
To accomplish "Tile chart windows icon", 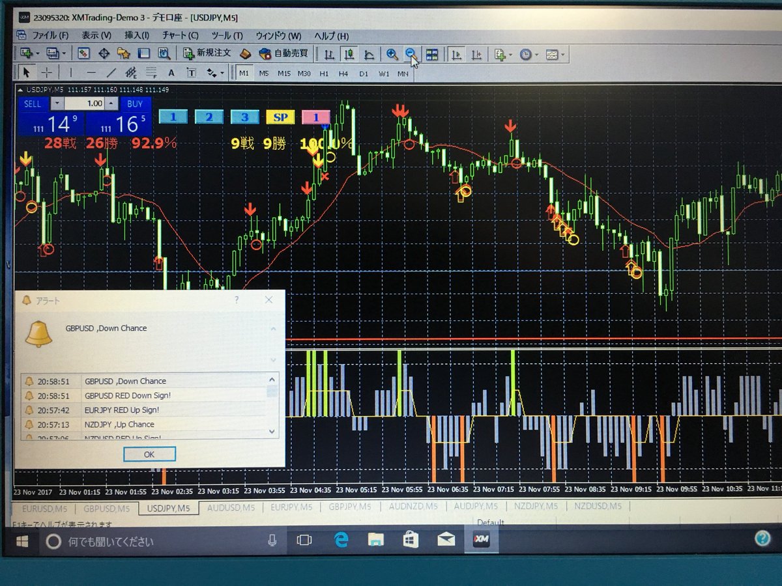I will pos(432,54).
